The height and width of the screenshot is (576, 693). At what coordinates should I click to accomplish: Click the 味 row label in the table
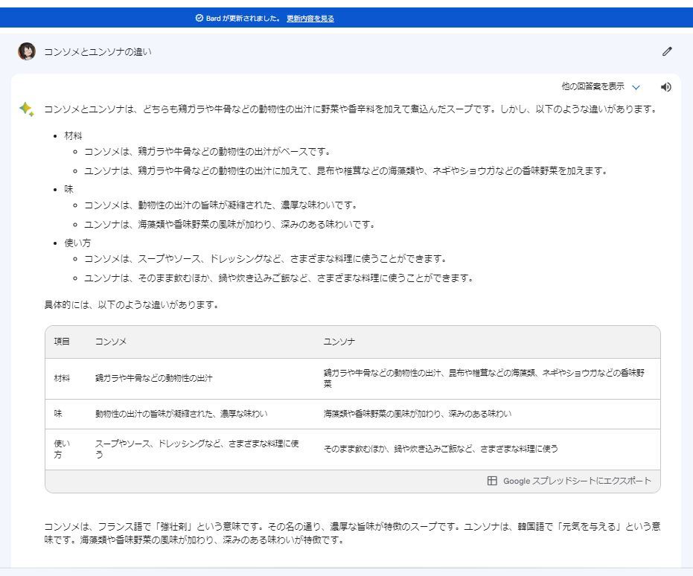58,413
